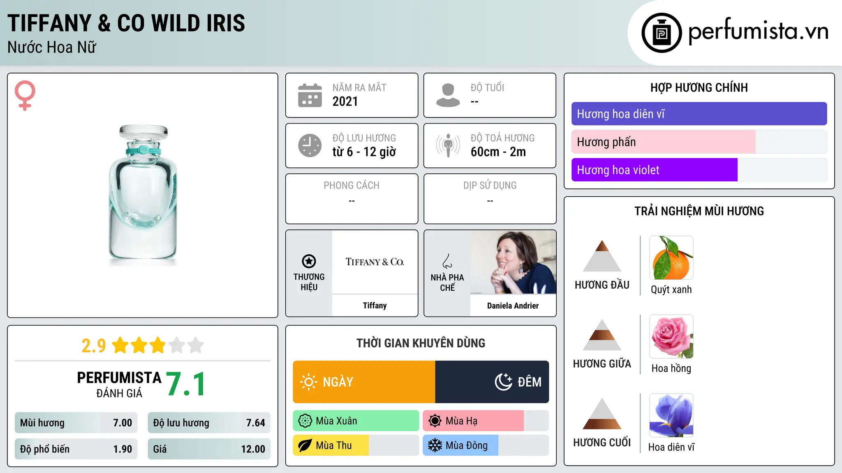Viewport: 842px width, 473px height.
Task: Select the flower icon for Mùa Xuân
Action: click(x=305, y=421)
